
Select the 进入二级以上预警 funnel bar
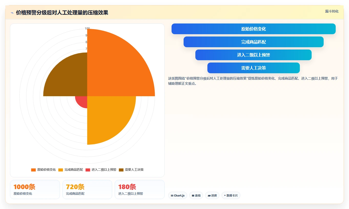tap(253, 55)
